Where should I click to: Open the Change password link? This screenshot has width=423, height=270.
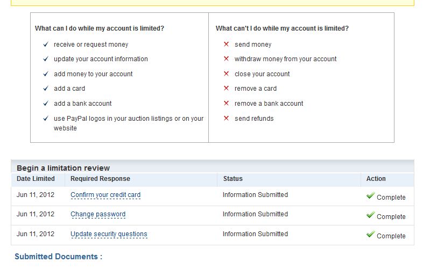98,214
